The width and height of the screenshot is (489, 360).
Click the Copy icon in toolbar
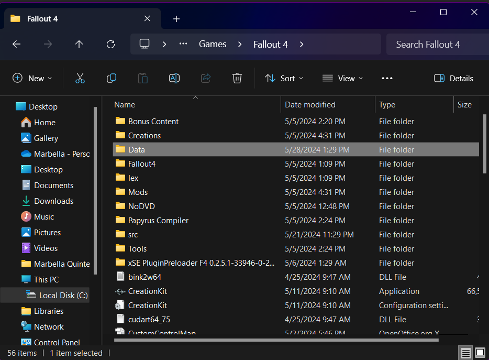coord(112,78)
